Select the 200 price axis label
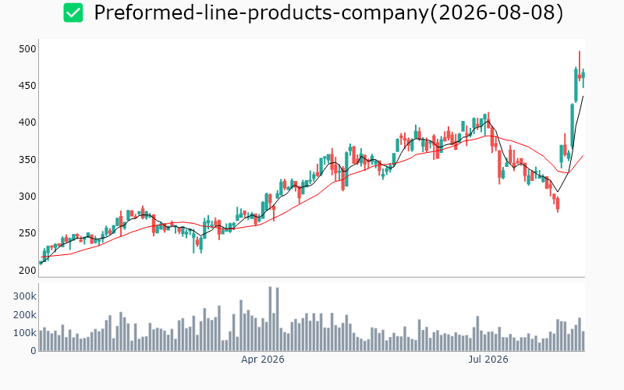Screen dimensions: 624x390 [x=27, y=270]
